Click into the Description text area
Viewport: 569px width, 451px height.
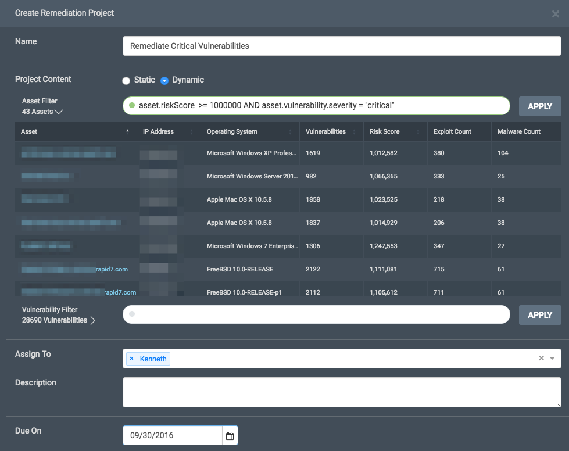341,392
